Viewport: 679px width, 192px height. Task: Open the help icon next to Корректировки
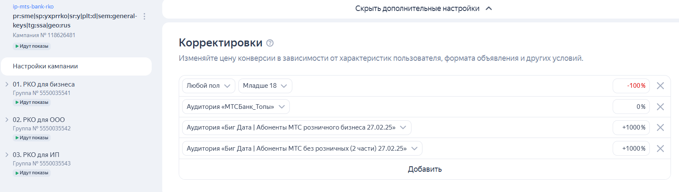pos(270,43)
